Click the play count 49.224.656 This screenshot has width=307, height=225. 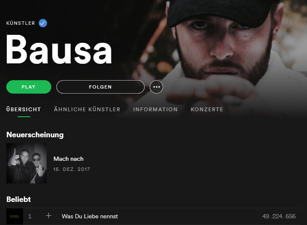click(x=279, y=216)
